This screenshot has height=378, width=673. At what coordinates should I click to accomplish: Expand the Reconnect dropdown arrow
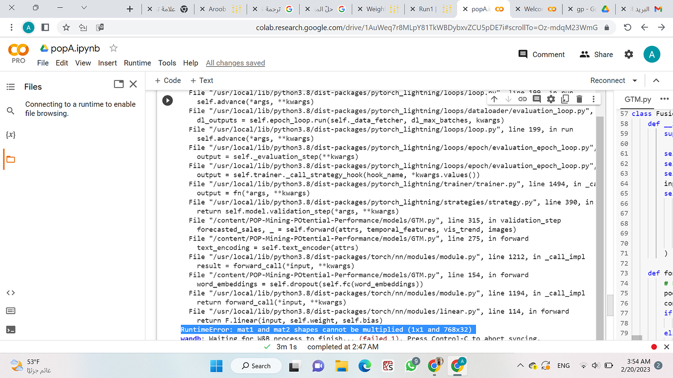tap(635, 80)
